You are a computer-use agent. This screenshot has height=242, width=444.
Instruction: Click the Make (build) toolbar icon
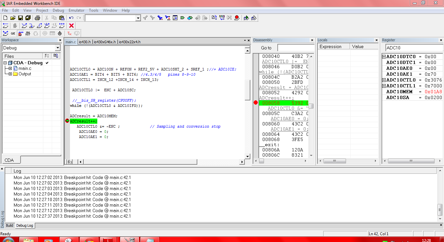click(x=221, y=18)
